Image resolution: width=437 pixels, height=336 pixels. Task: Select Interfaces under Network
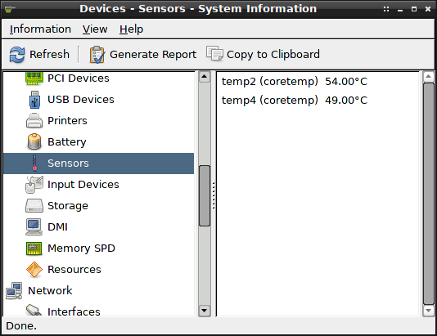coord(74,311)
